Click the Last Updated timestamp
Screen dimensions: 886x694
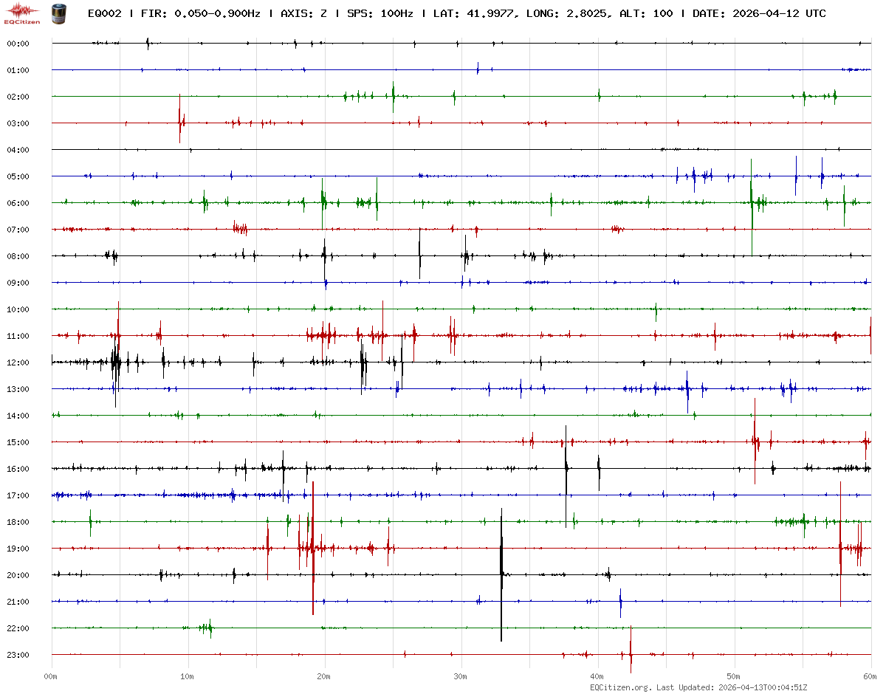click(764, 687)
